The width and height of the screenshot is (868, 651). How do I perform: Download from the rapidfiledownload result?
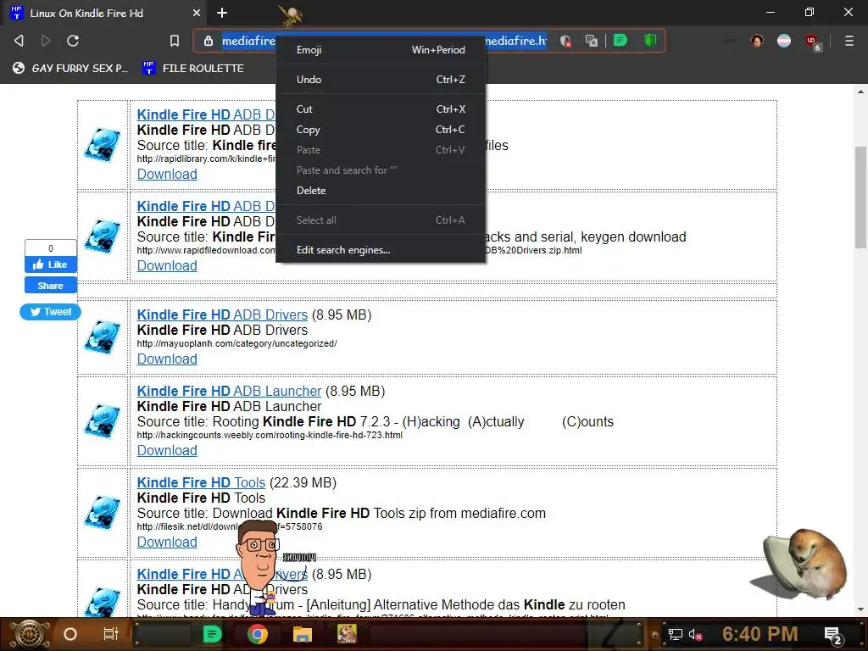[x=167, y=265]
